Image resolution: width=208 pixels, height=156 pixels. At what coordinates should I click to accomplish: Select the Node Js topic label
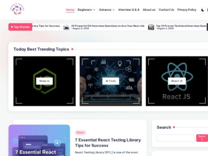(x=44, y=81)
